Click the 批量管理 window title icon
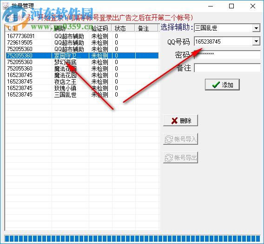This screenshot has width=264, height=244. coord(6,6)
